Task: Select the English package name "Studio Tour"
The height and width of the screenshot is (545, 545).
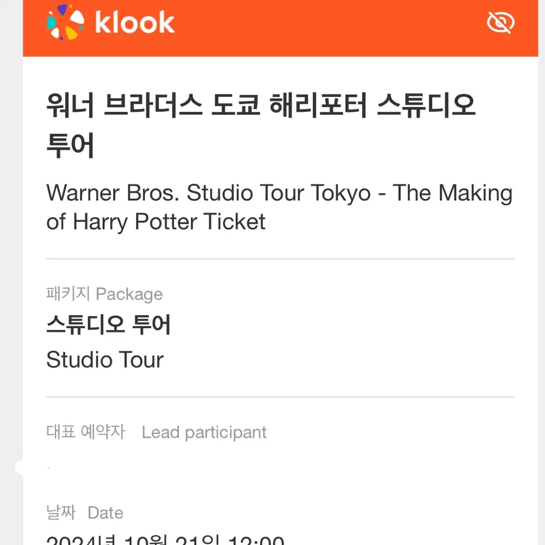Action: [105, 360]
